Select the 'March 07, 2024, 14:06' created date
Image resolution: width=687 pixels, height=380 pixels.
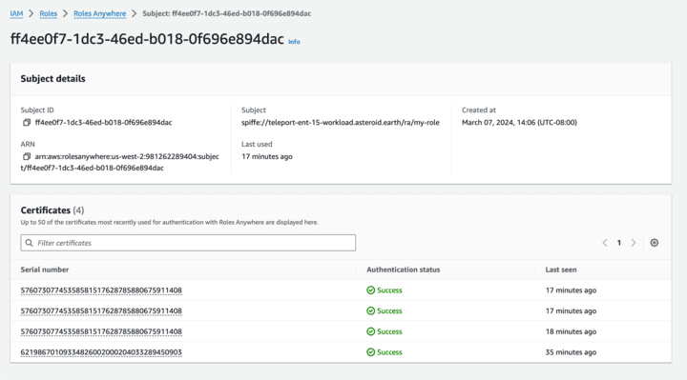coord(519,123)
